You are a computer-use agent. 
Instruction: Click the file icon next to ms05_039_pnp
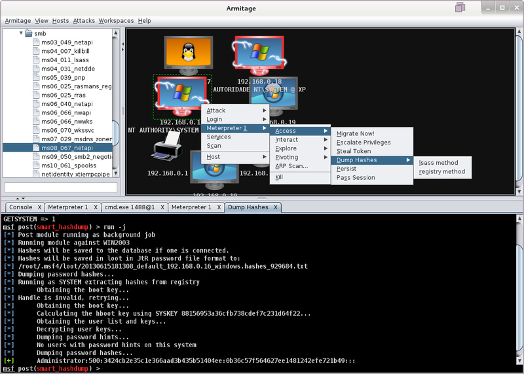point(36,77)
